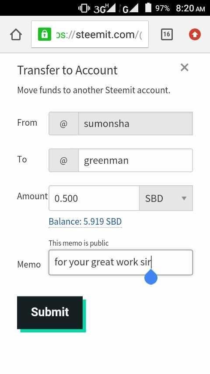Screen dimensions: 210x374
Task: Open the tab switcher showing 16 tabs
Action: point(167,35)
